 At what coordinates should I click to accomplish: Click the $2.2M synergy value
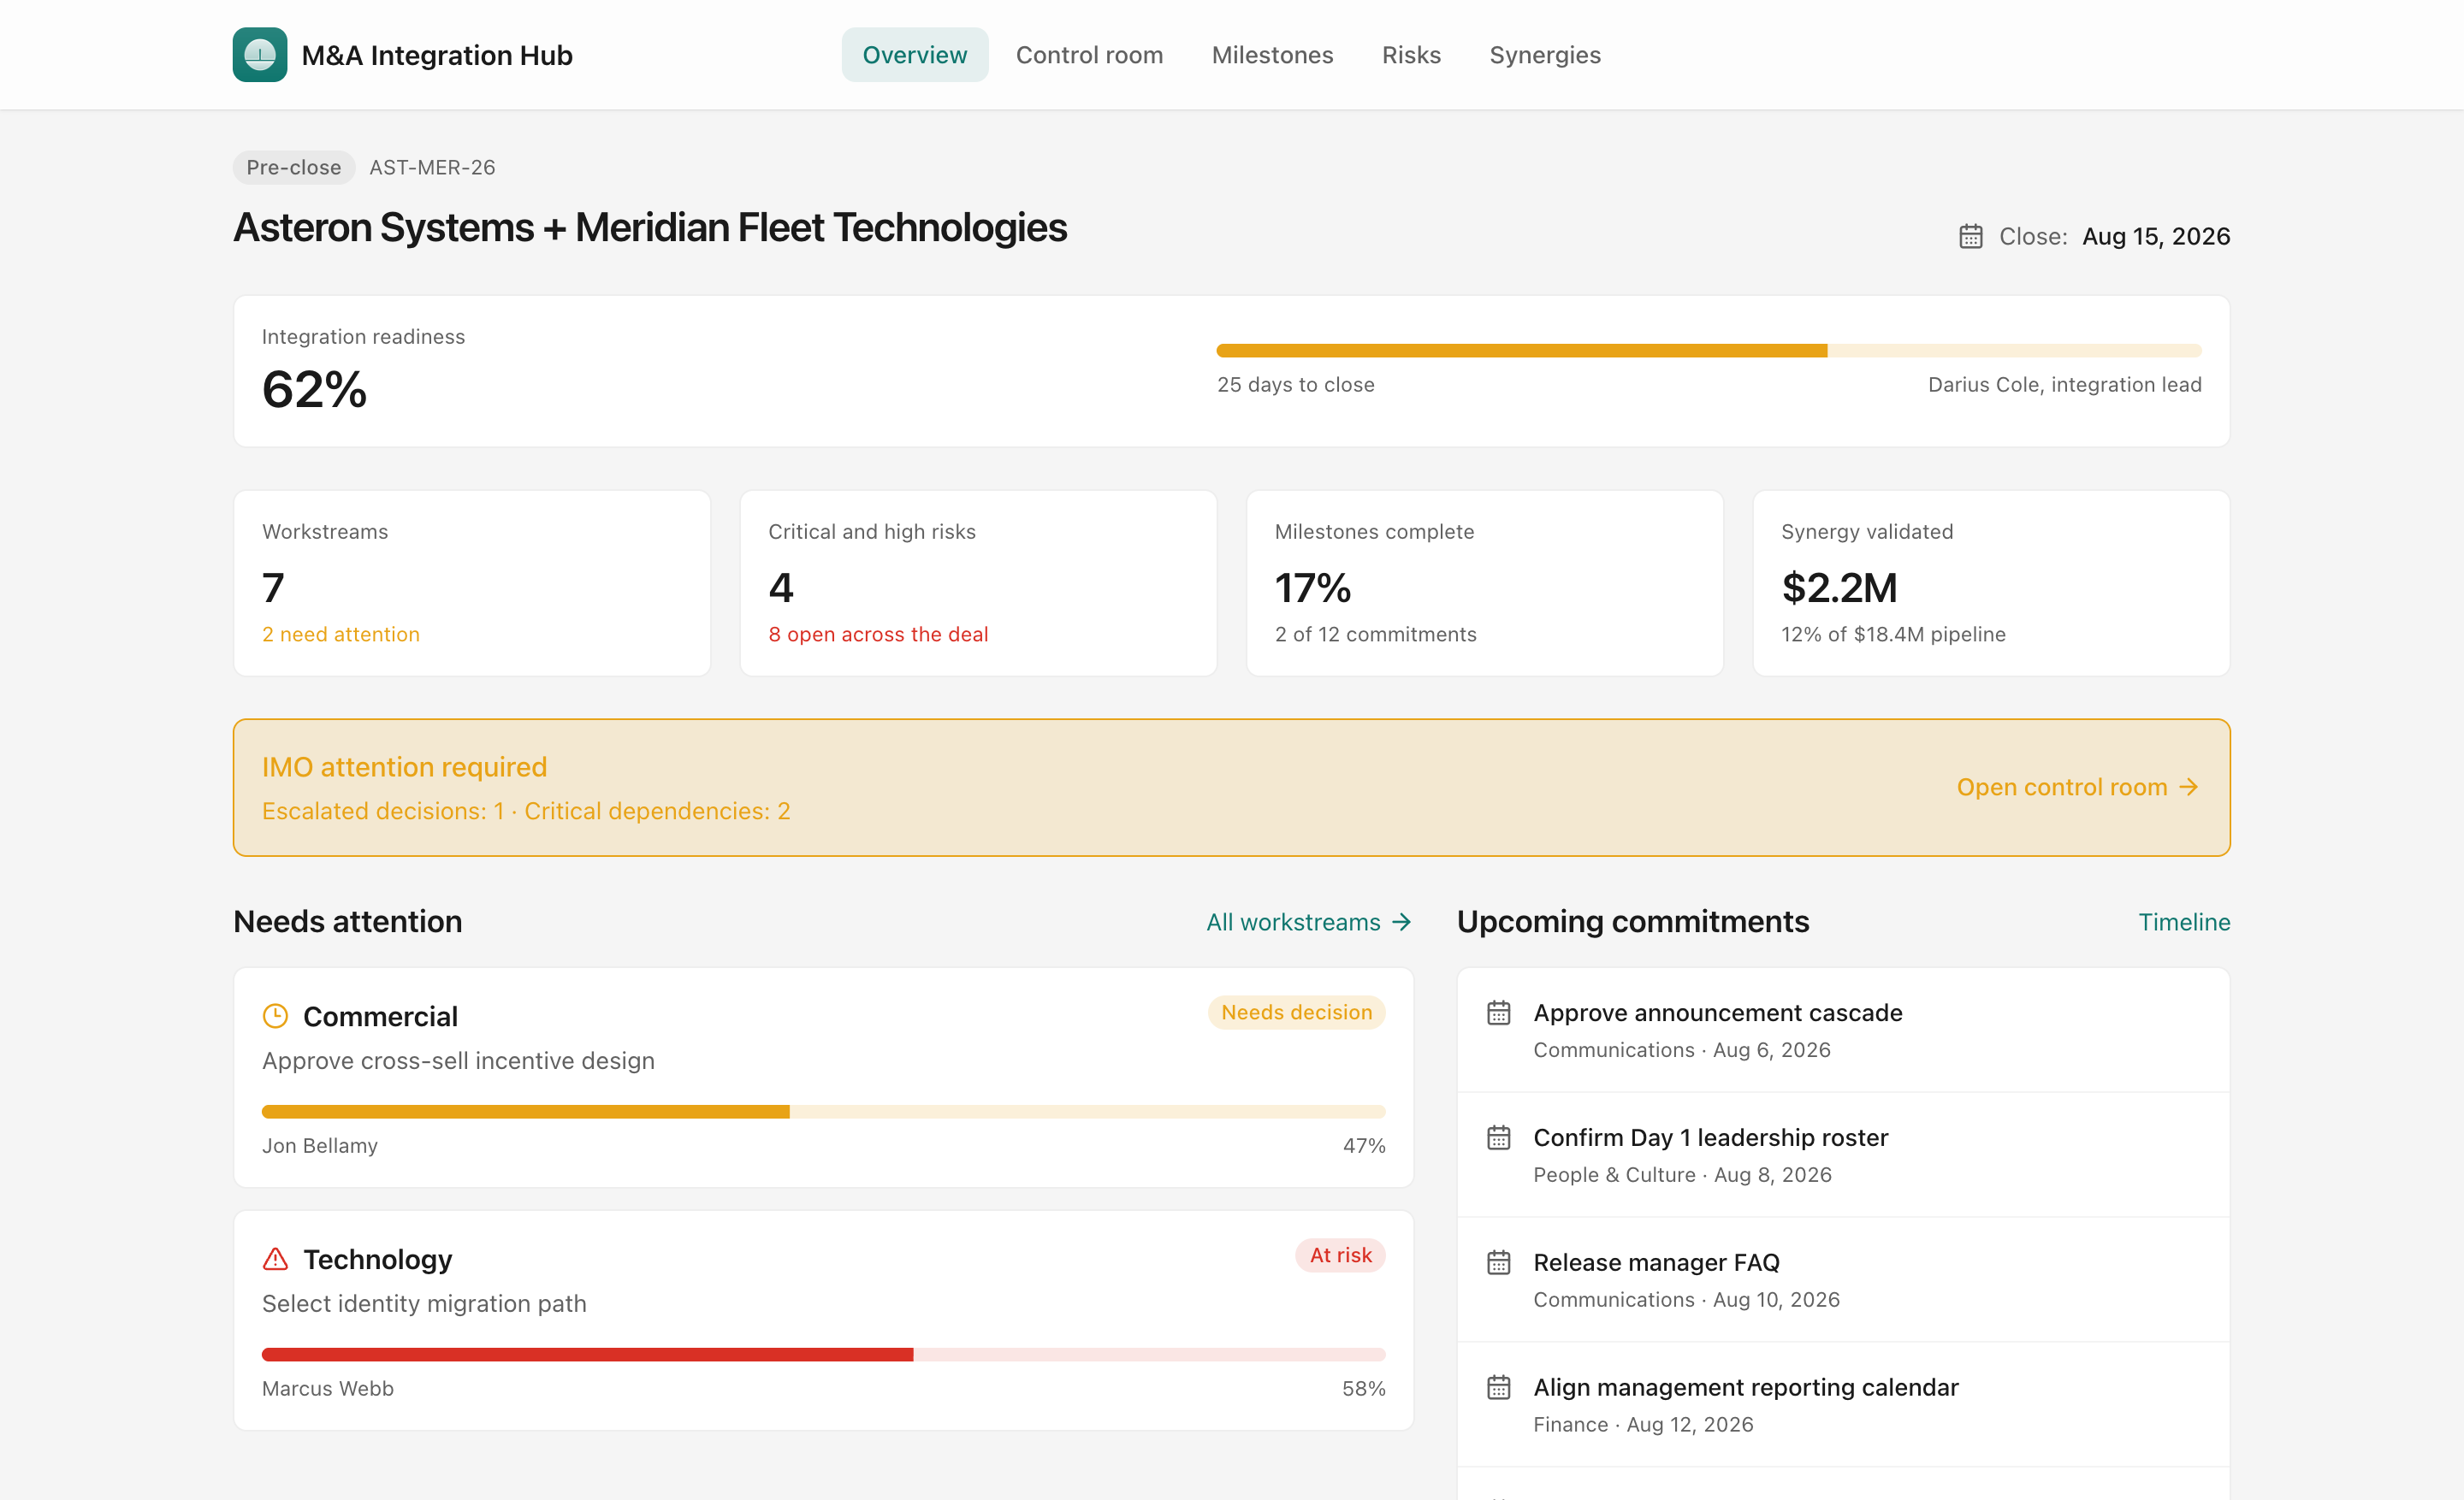(1839, 588)
